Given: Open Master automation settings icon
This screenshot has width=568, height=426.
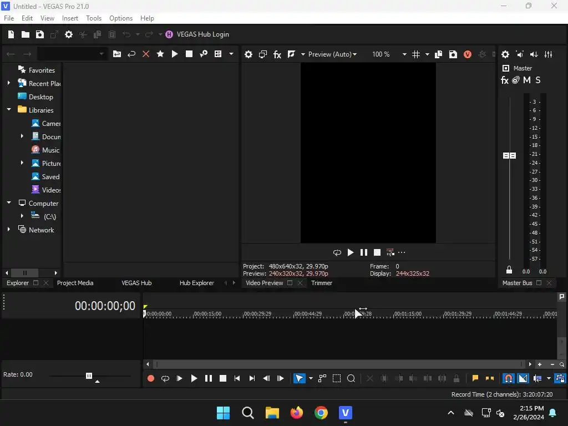Looking at the screenshot, I should point(516,80).
